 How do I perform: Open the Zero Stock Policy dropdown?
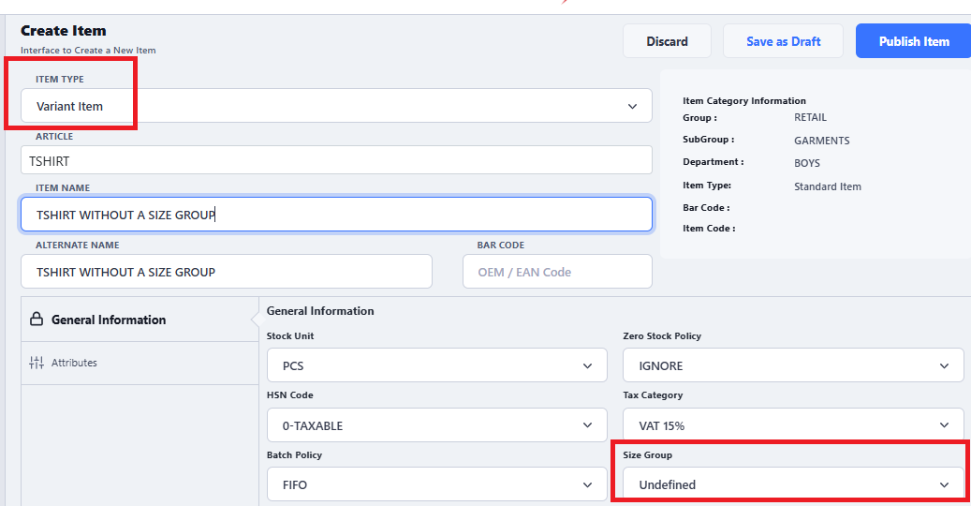[x=792, y=365]
